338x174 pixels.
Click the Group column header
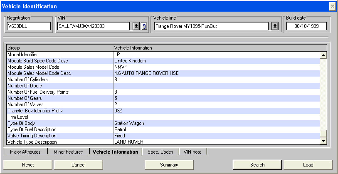pos(60,48)
